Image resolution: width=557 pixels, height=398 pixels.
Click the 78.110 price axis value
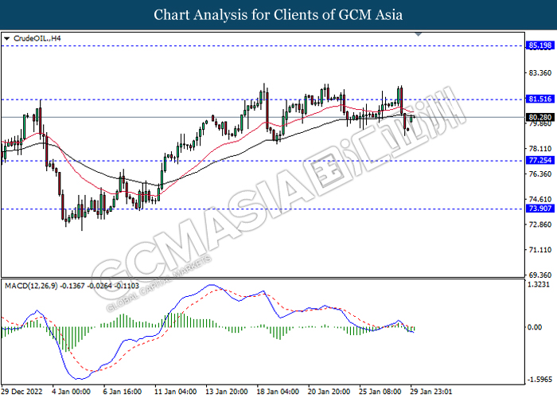[540, 149]
